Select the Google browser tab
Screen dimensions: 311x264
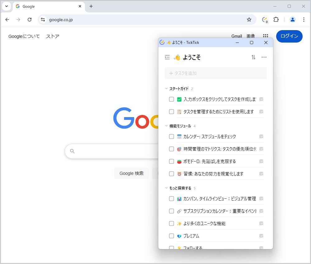[49, 6]
